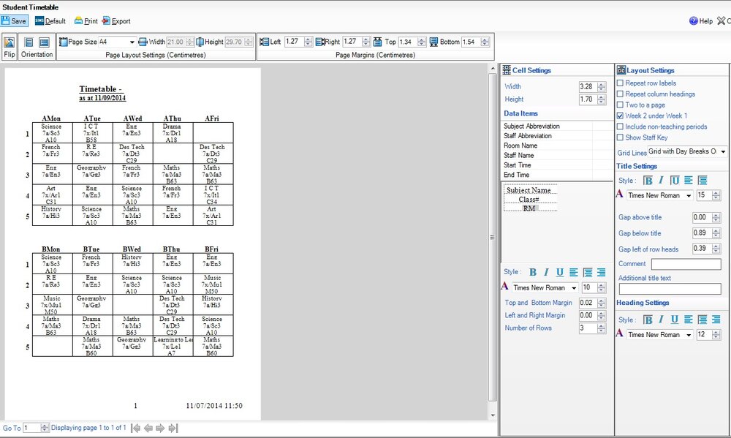The width and height of the screenshot is (731, 438).
Task: Select landscape Orientation icon
Action: tap(45, 42)
